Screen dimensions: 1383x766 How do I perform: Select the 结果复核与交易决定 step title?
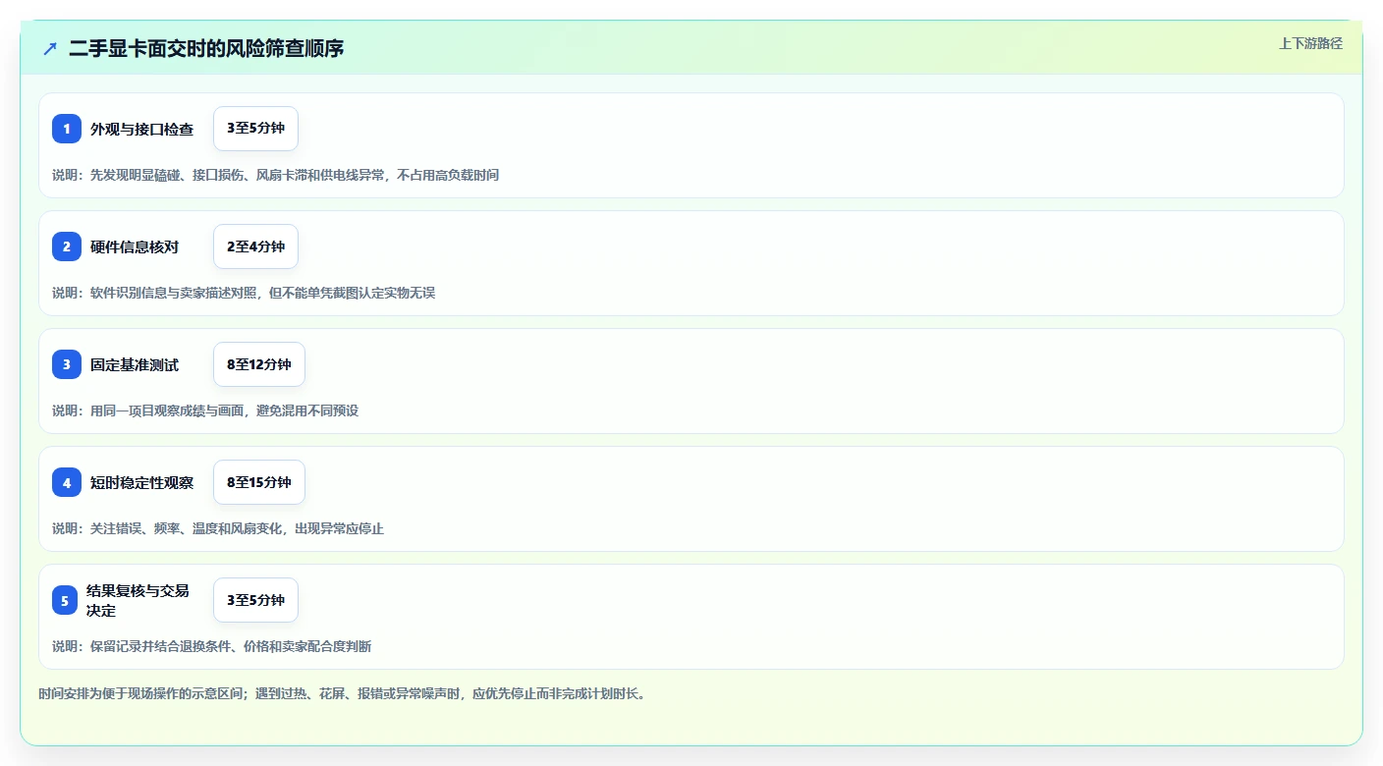[138, 600]
